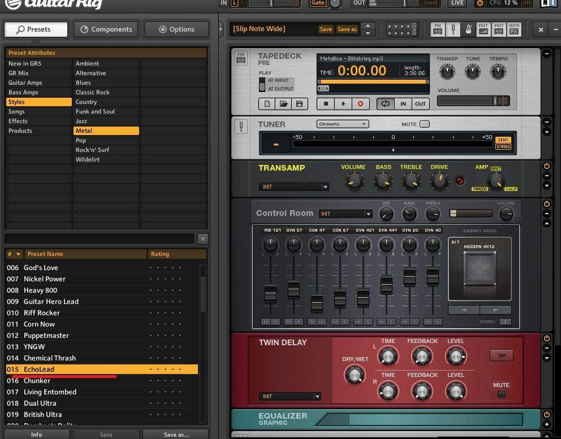This screenshot has height=439, width=561.
Task: Stop Tapedeck playback
Action: click(x=326, y=104)
